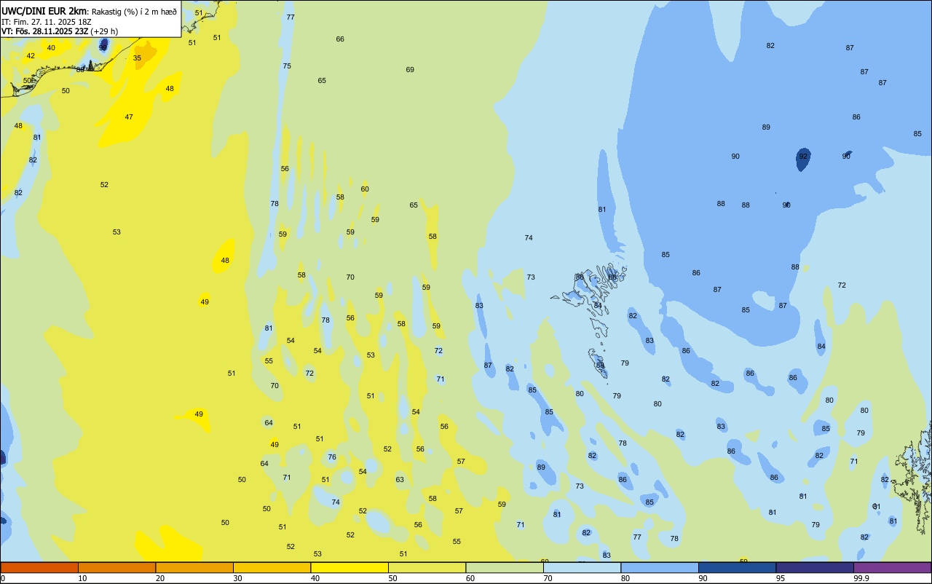
Task: Pick the 40–50 bright yellow legend swatch
Action: [x=349, y=567]
